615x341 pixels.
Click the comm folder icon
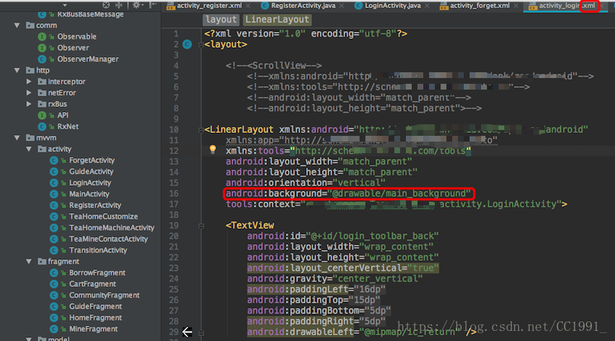click(x=30, y=25)
